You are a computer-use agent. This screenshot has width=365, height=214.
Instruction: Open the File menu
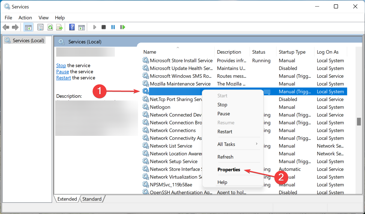(8, 18)
